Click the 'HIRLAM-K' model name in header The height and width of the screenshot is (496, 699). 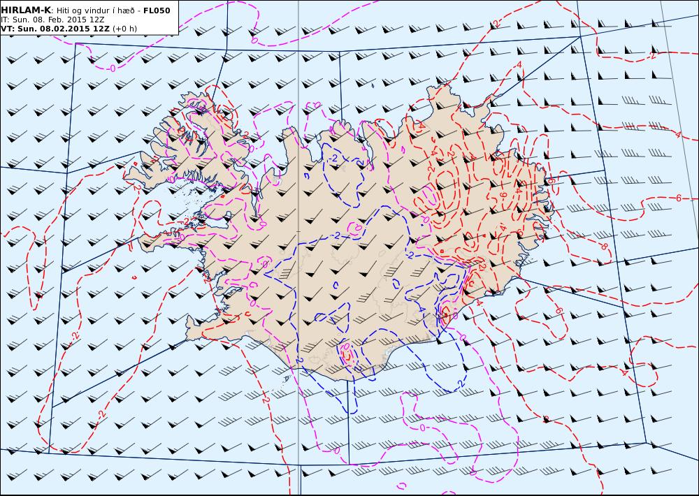[26, 10]
